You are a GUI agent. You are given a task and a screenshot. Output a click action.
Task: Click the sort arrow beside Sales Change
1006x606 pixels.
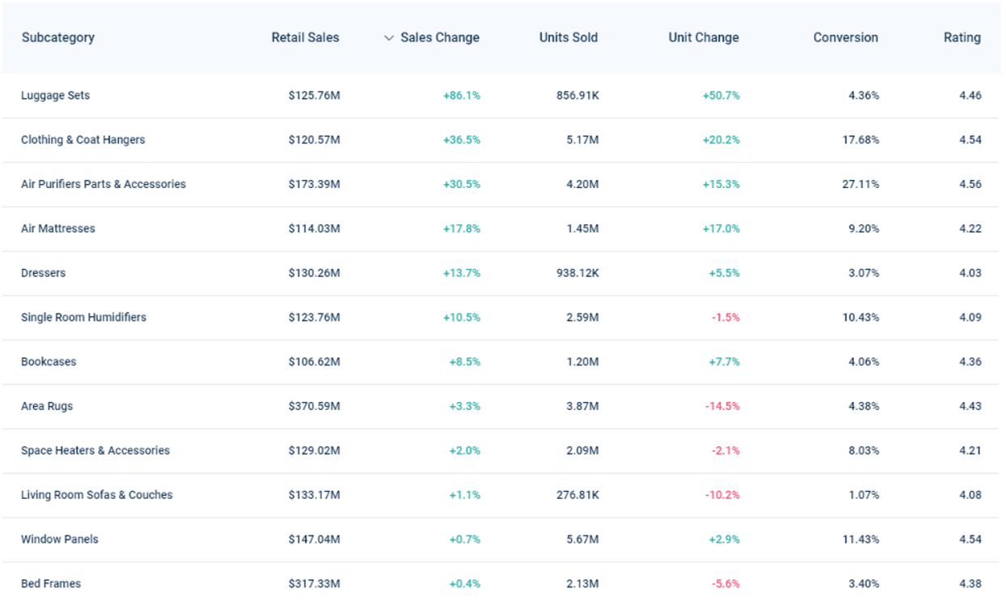tap(389, 38)
